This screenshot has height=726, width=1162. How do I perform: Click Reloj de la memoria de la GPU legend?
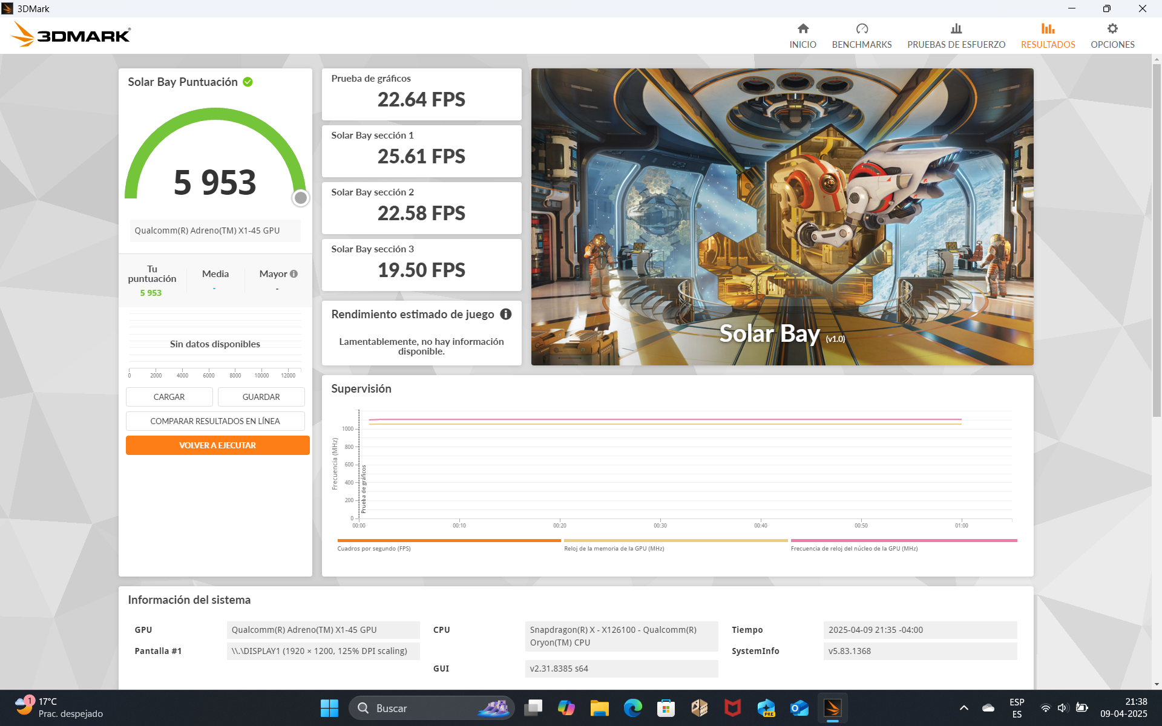675,544
